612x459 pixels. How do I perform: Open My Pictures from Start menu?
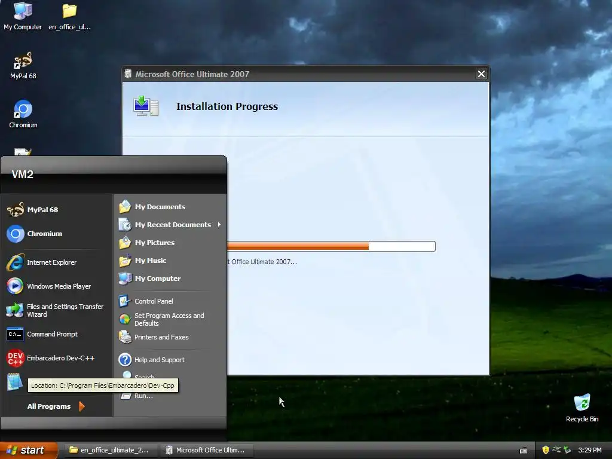[170, 243]
